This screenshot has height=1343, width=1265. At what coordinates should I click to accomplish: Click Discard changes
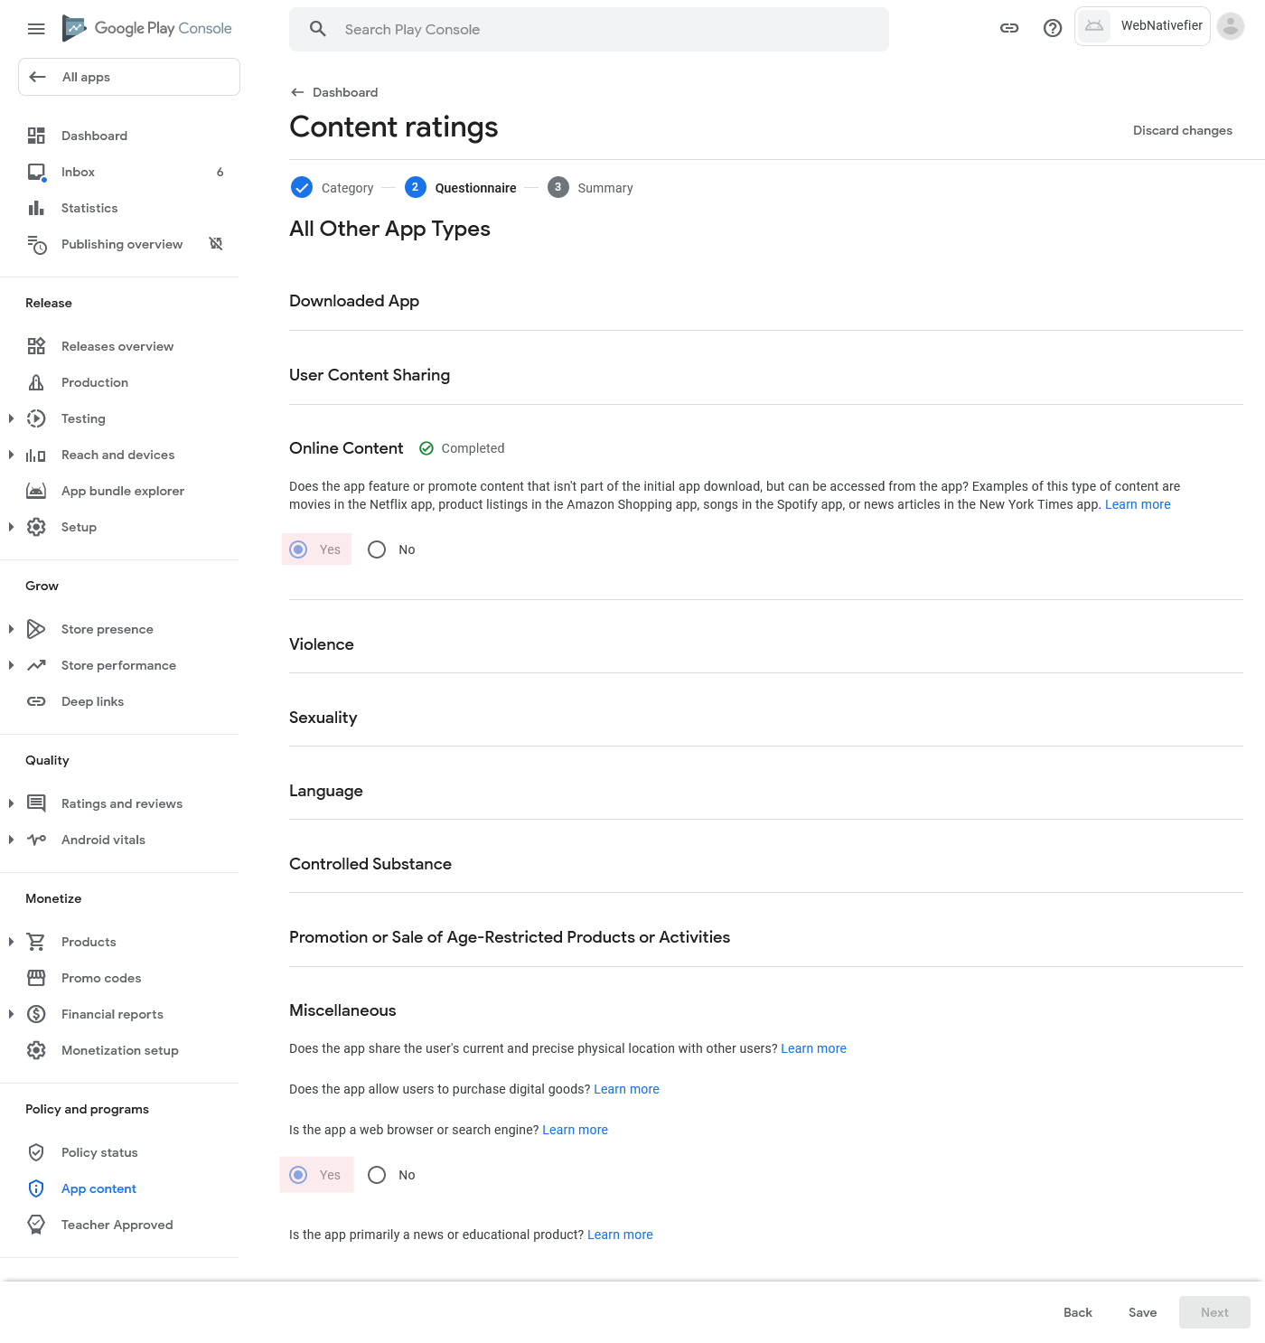1183,130
